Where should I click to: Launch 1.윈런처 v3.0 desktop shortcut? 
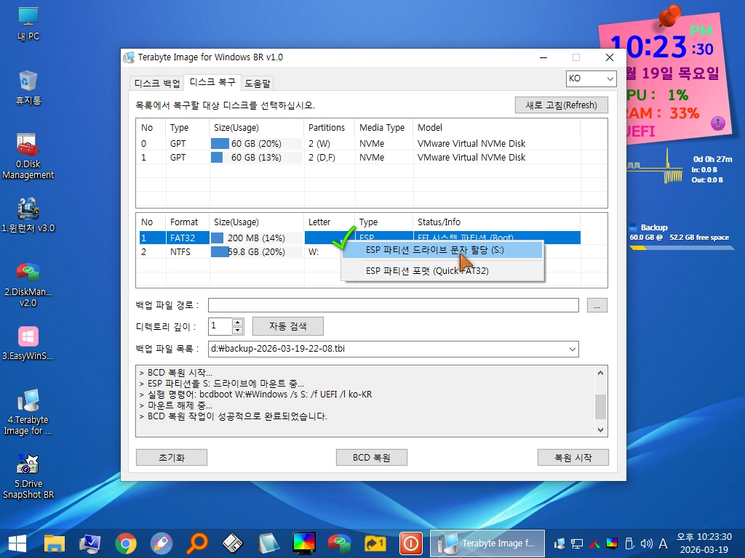tap(28, 215)
